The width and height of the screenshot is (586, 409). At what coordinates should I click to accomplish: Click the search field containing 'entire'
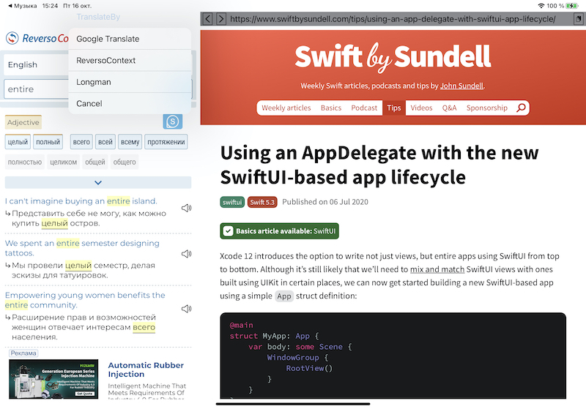pyautogui.click(x=35, y=89)
